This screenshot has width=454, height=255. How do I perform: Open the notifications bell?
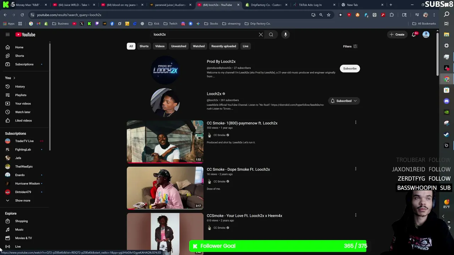pos(414,34)
